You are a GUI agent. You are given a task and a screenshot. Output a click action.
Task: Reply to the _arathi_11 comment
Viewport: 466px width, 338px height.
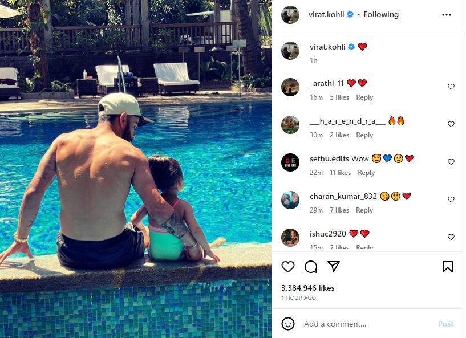[364, 97]
